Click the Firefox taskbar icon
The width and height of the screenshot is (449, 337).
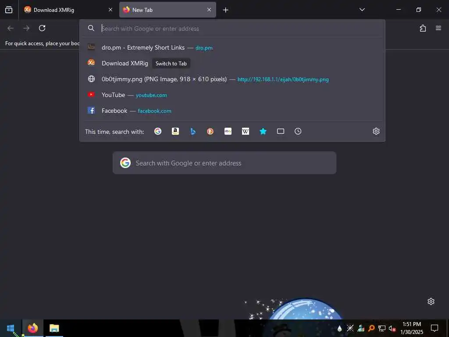(x=32, y=328)
